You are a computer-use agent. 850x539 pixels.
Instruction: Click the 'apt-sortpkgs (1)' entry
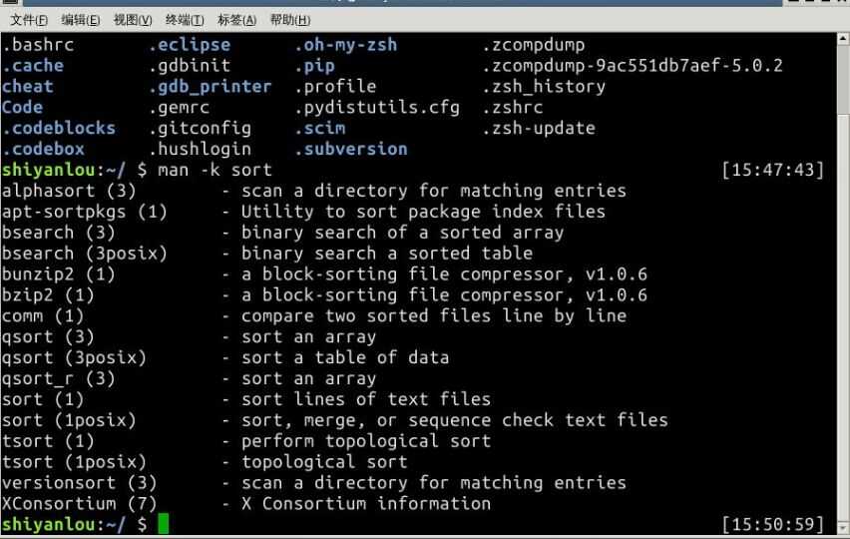point(85,212)
